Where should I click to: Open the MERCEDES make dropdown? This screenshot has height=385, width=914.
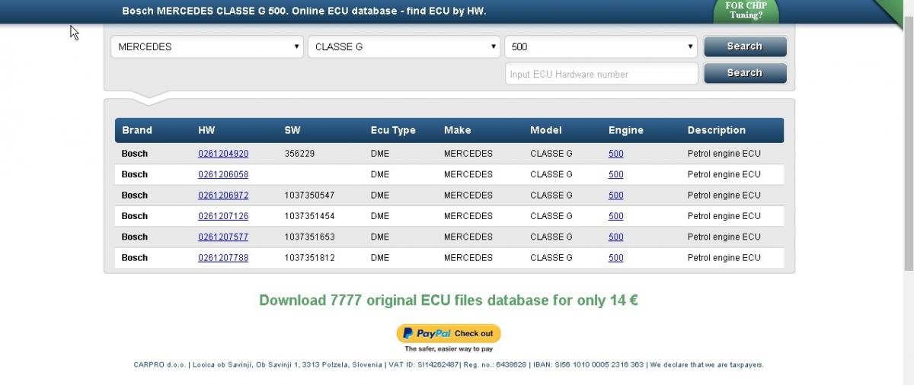[x=207, y=46]
